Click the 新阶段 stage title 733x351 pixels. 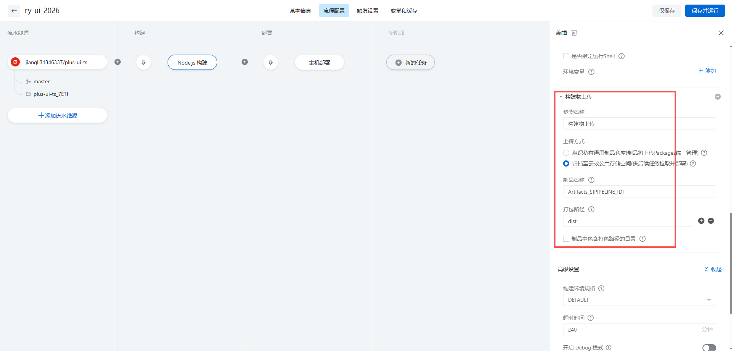(x=397, y=33)
